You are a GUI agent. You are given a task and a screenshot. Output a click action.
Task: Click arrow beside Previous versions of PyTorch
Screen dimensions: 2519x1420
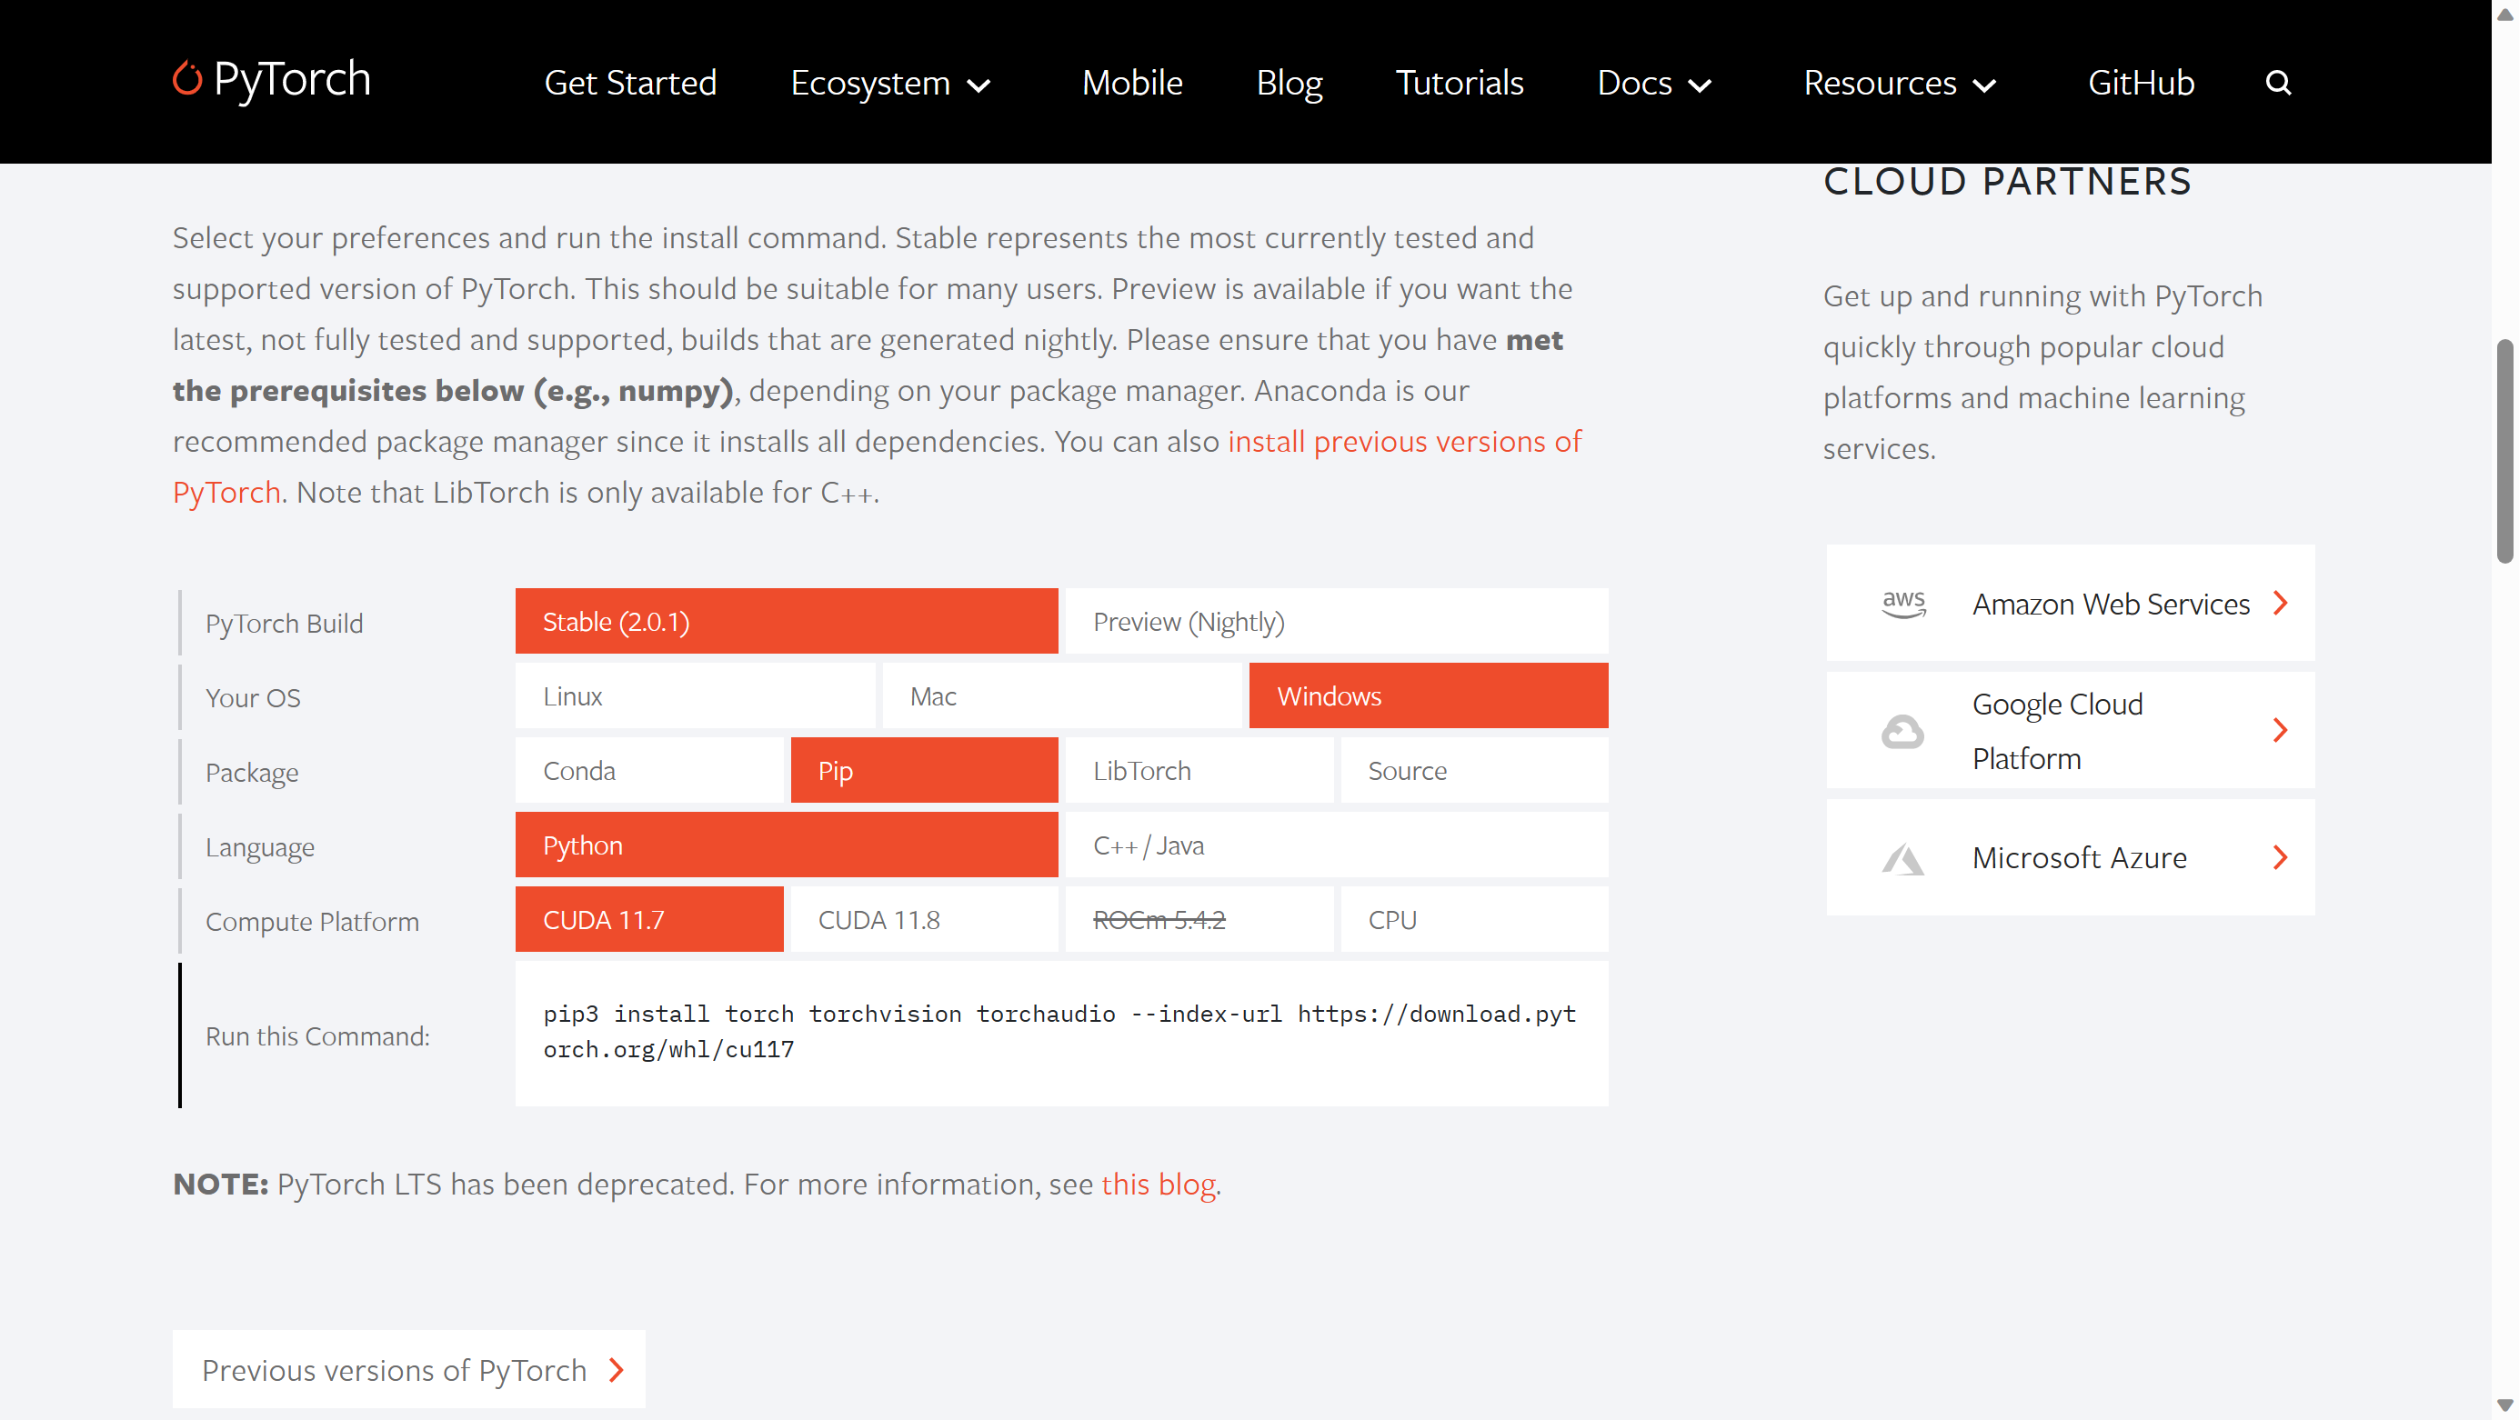point(616,1369)
